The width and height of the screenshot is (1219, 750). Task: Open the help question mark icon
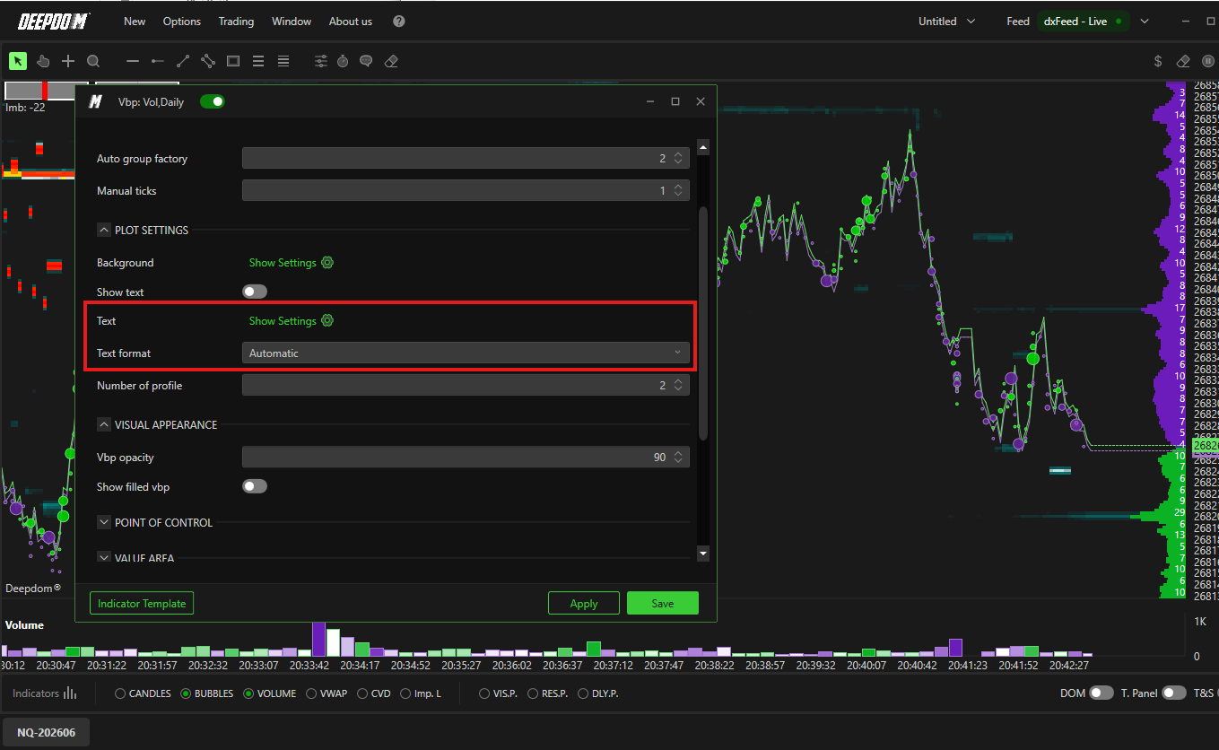(x=399, y=22)
